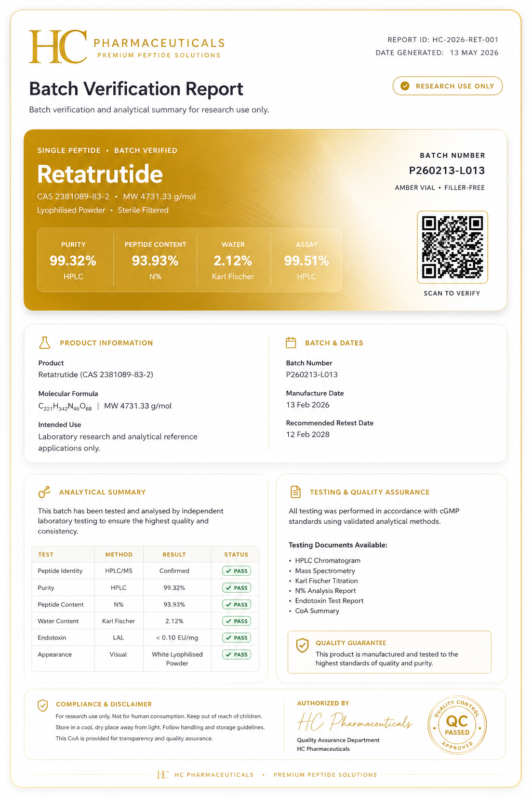This screenshot has height=798, width=532.
Task: Click the Batch Verification Report heading
Action: [x=136, y=89]
